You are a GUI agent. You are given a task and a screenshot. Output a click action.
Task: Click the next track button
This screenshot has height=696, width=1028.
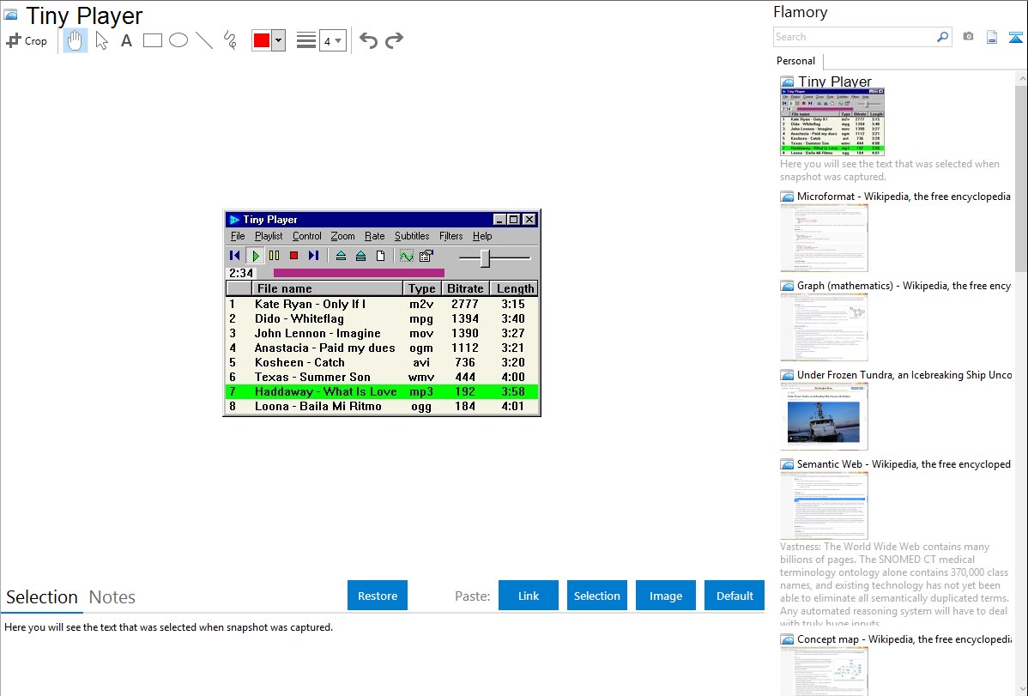[313, 256]
